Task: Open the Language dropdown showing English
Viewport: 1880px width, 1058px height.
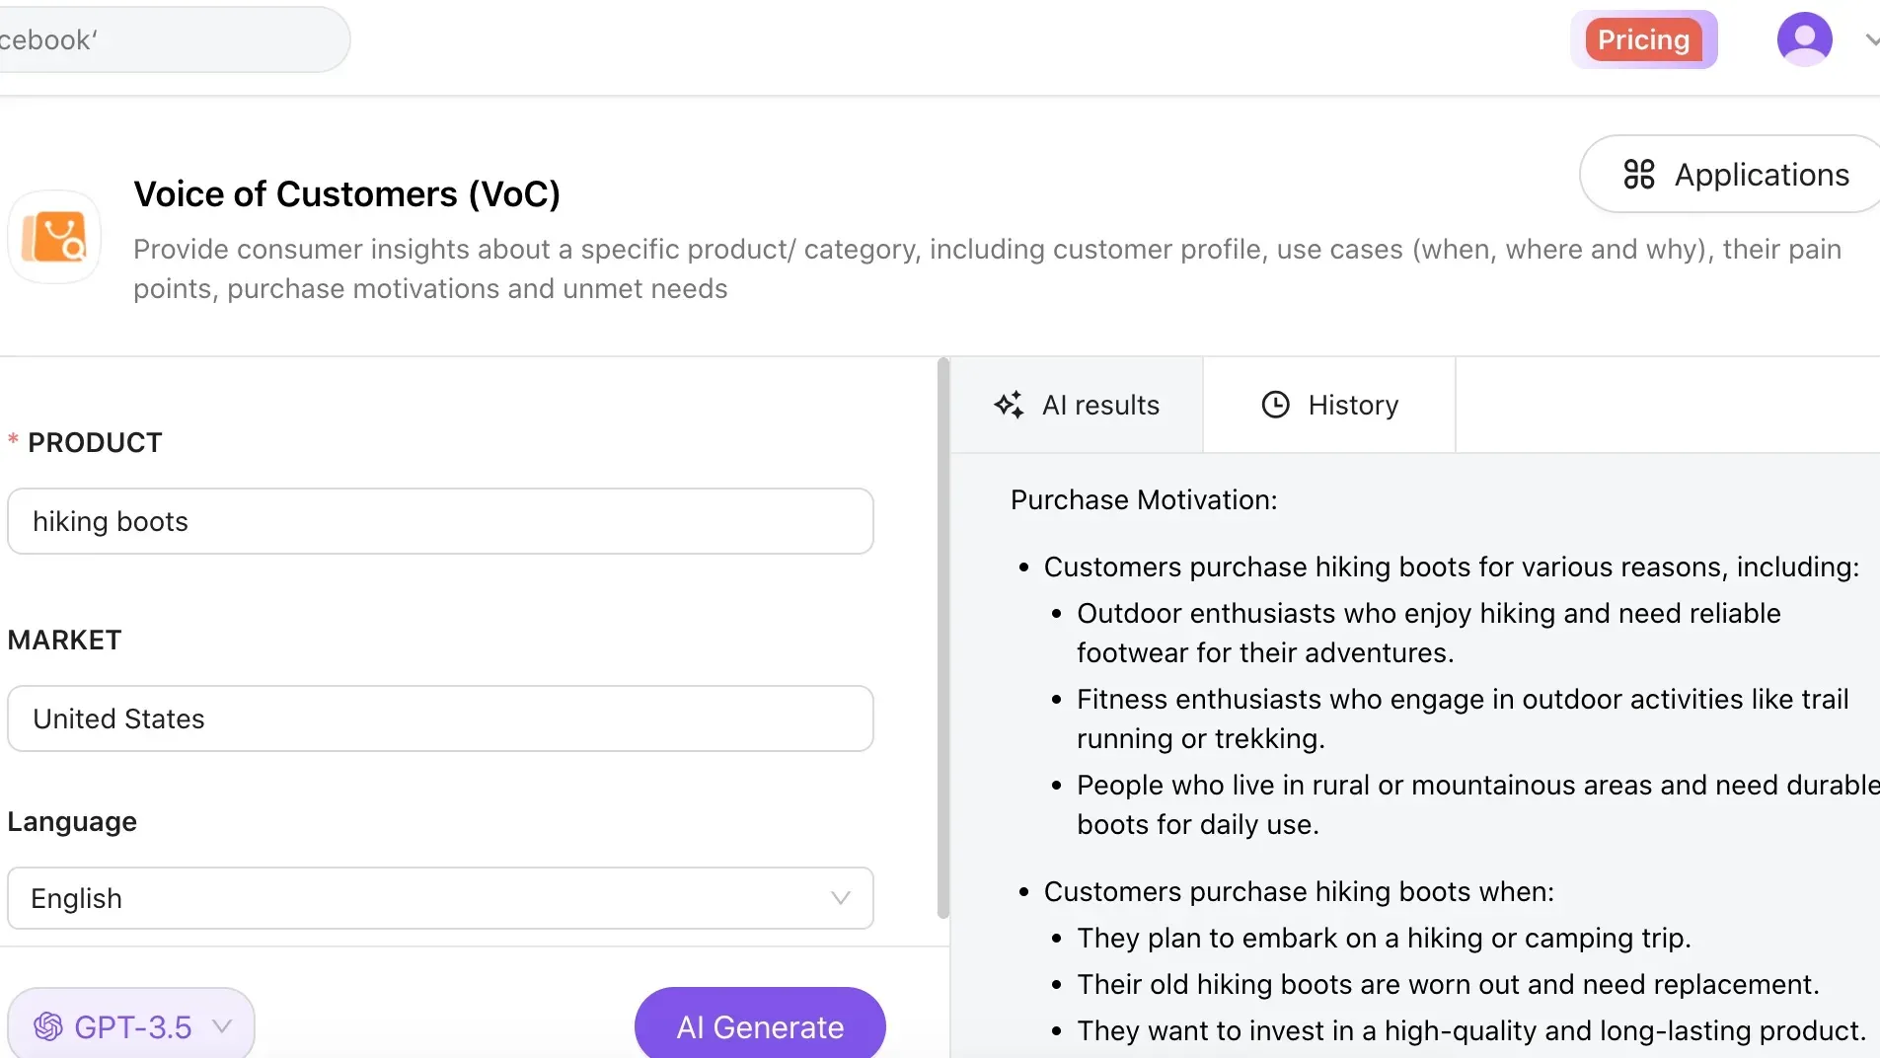Action: click(x=424, y=898)
